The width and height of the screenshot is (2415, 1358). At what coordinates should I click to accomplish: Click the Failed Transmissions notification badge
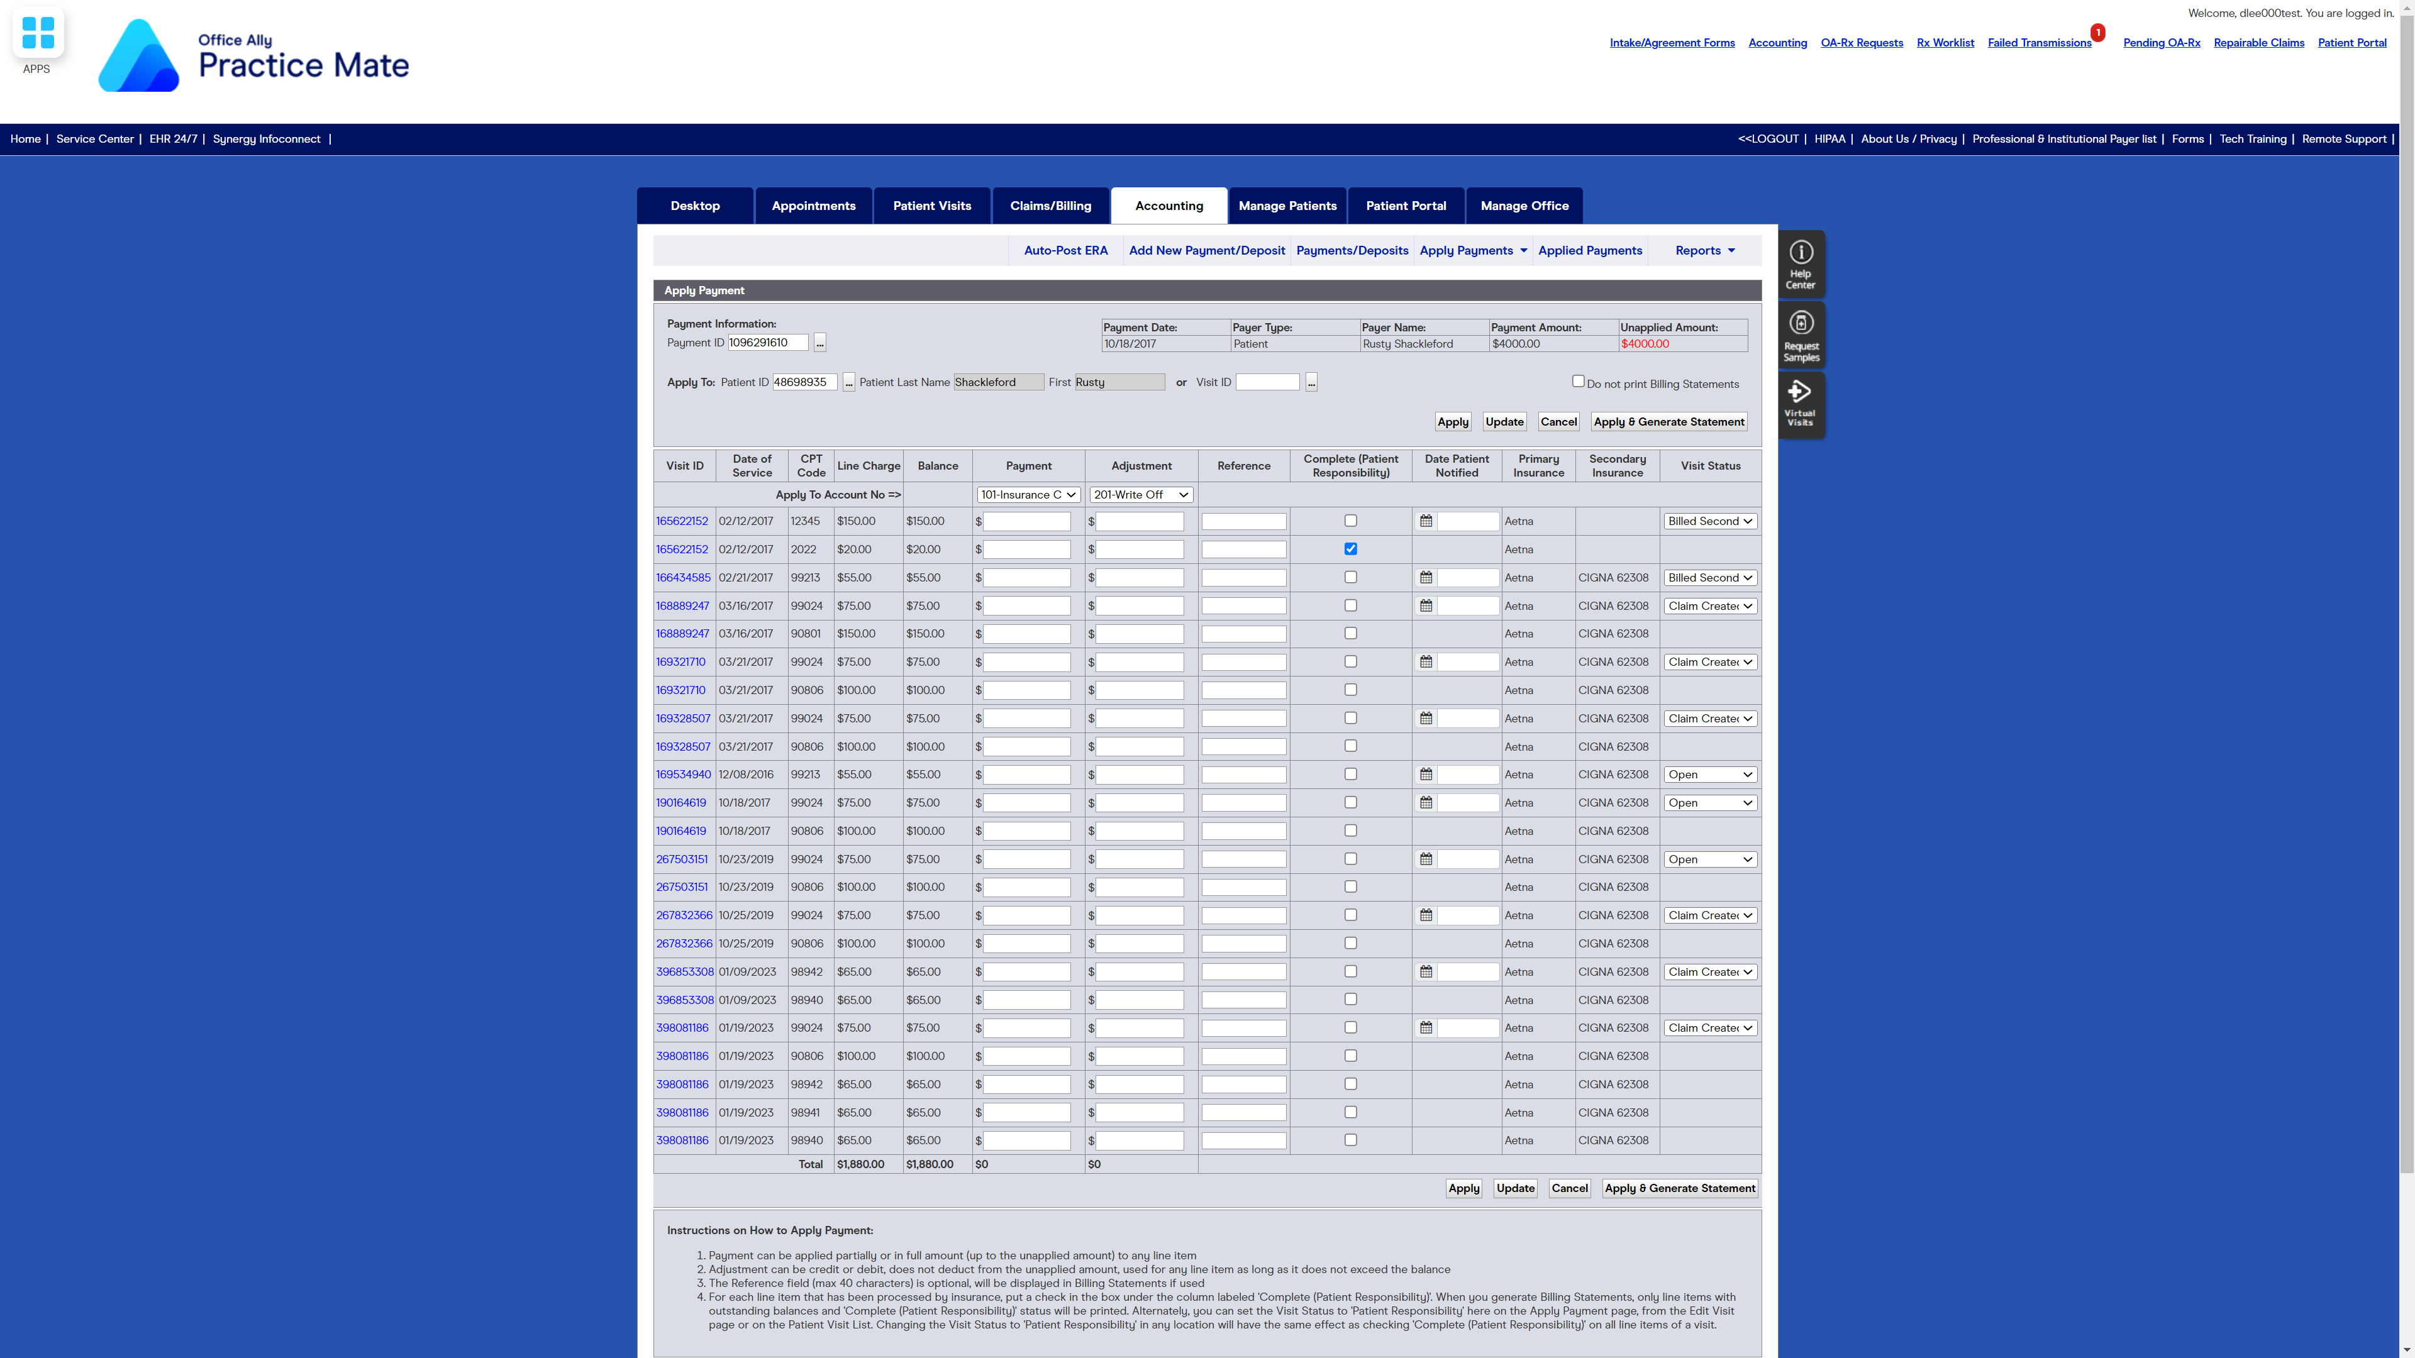[2097, 33]
